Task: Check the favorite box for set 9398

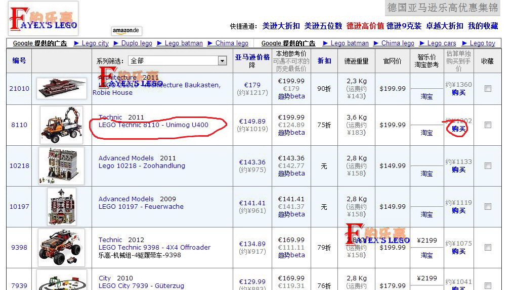Action: point(488,248)
